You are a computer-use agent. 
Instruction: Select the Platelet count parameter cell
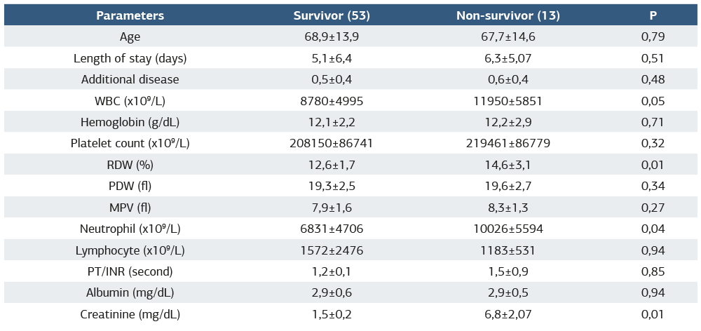130,144
